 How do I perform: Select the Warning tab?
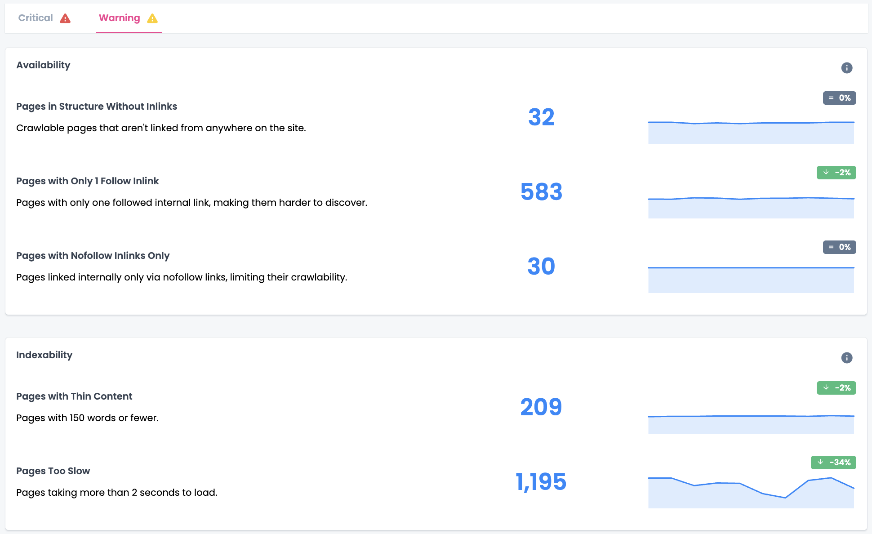coord(119,18)
